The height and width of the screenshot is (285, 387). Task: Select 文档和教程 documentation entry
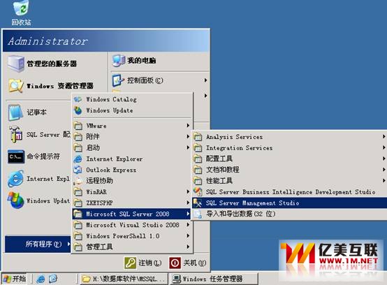(x=289, y=170)
